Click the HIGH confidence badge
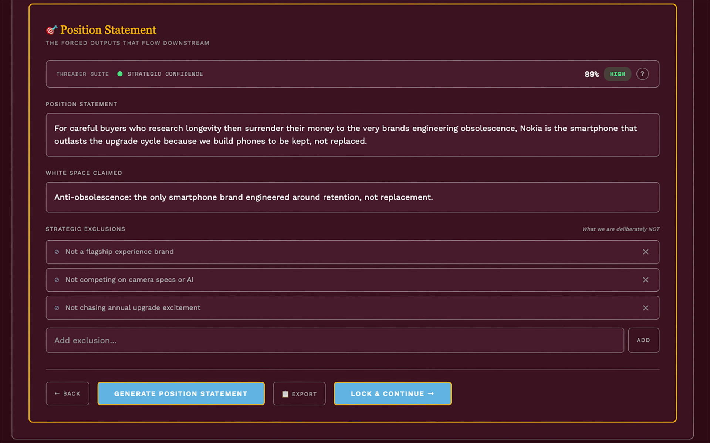This screenshot has height=443, width=710. (x=617, y=74)
